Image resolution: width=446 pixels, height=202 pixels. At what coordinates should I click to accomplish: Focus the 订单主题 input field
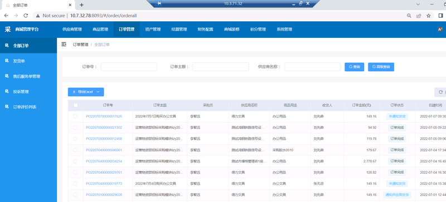click(x=221, y=67)
